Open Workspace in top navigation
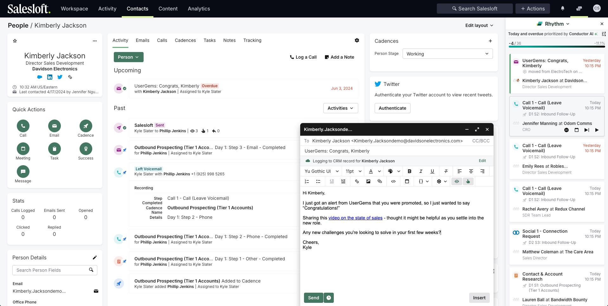The height and width of the screenshot is (306, 608). click(x=74, y=9)
